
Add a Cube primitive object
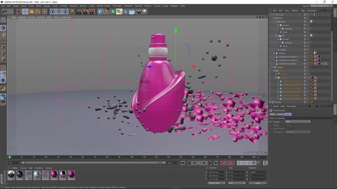100,12
